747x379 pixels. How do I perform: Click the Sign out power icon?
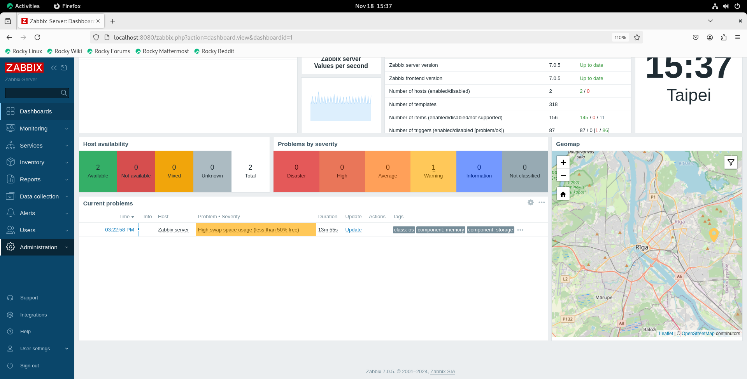tap(11, 366)
